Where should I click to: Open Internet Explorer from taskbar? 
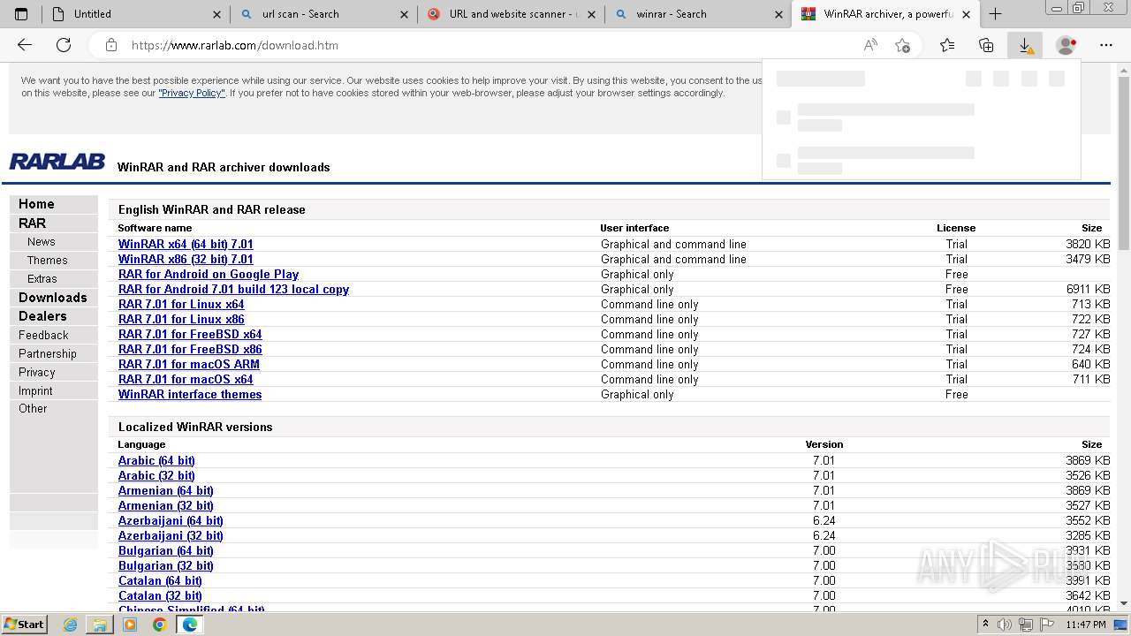point(71,625)
